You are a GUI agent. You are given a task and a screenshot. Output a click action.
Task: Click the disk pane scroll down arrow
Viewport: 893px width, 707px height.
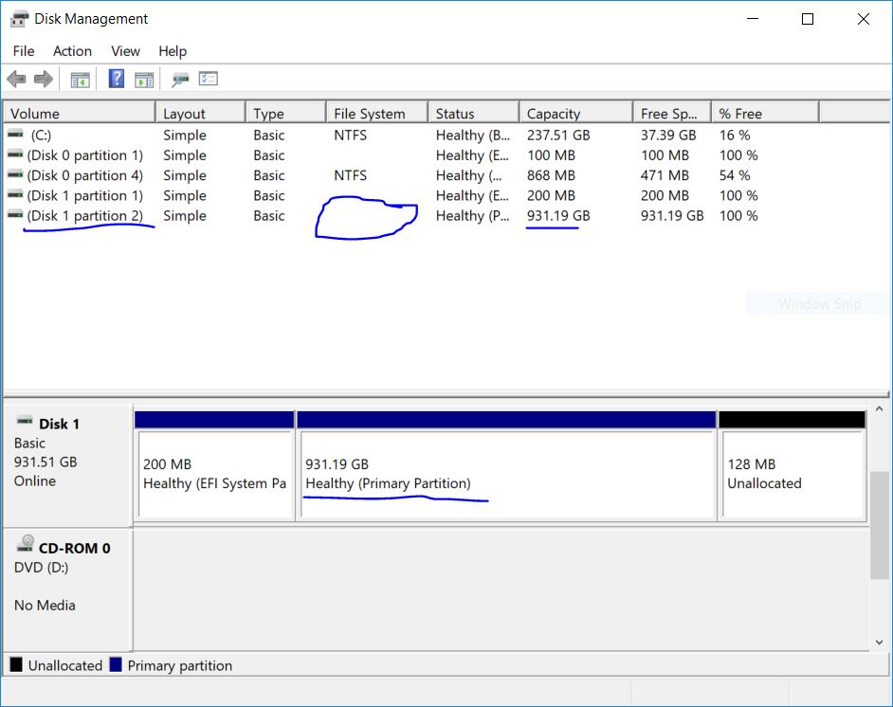click(x=879, y=643)
